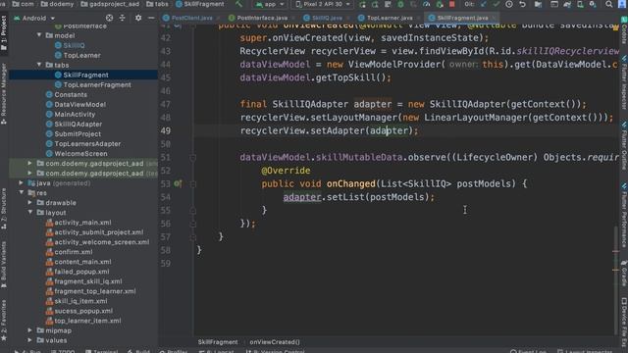This screenshot has height=353, width=628.
Task: Click the dodemy breadcrumb at top
Action: coord(57,4)
